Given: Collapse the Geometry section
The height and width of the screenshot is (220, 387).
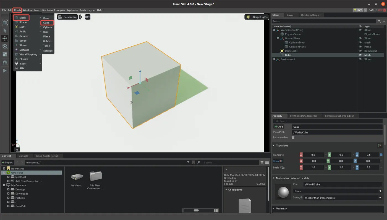Looking at the screenshot, I should pos(274,209).
